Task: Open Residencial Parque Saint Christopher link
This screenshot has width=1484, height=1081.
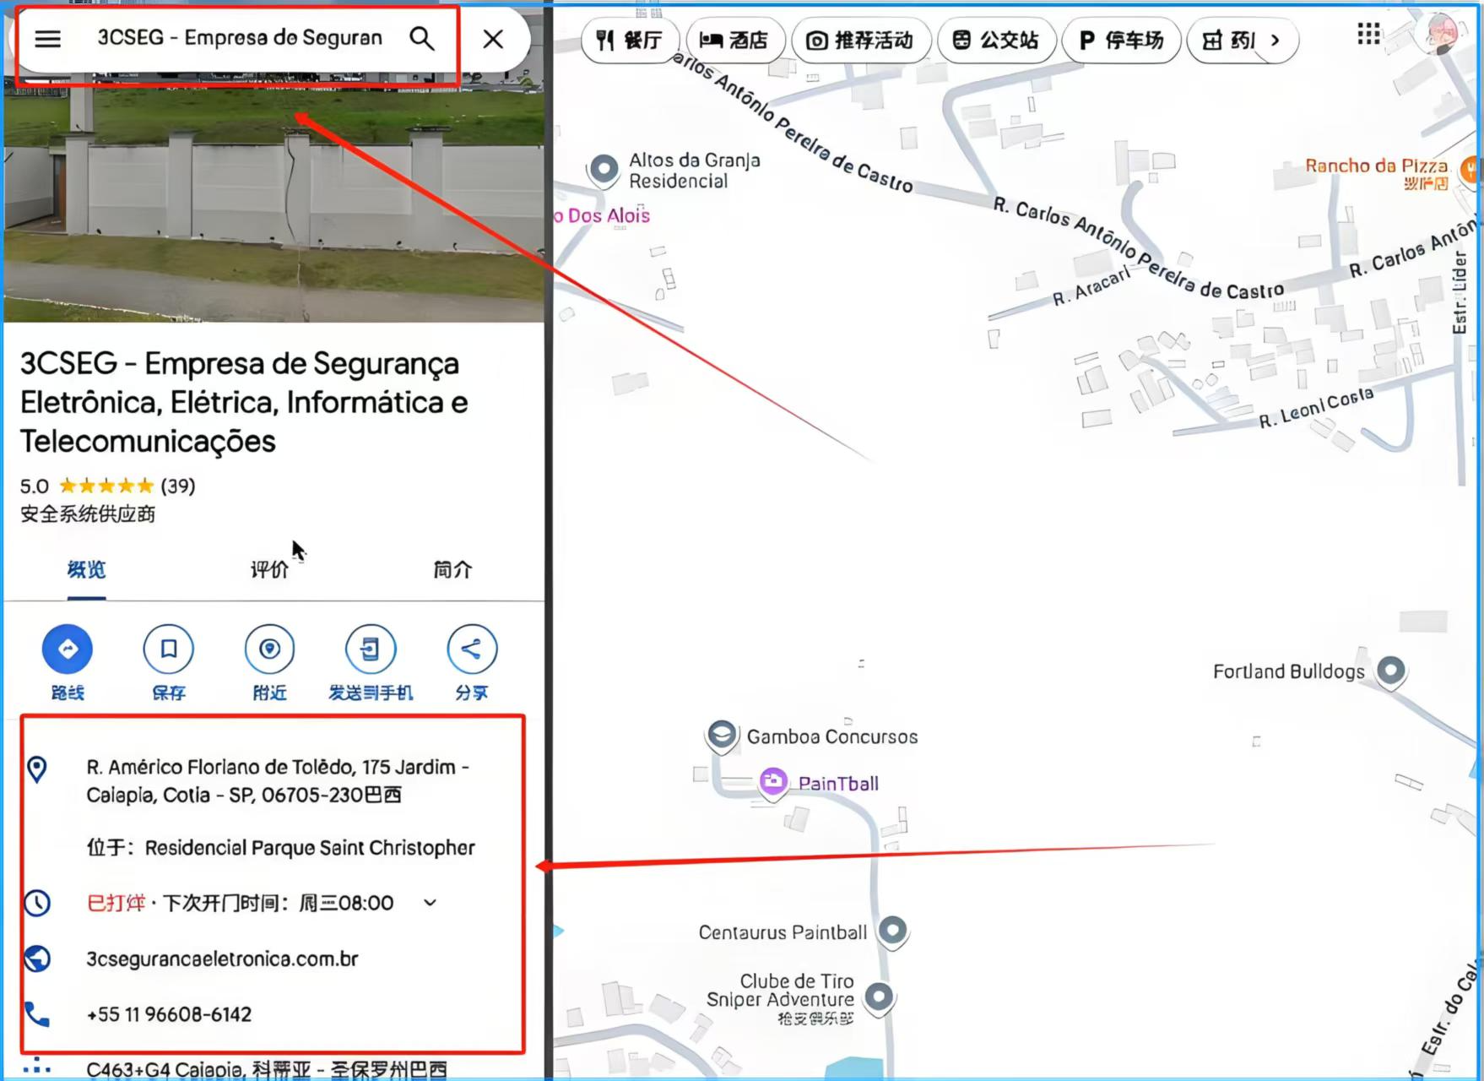Action: click(x=310, y=847)
